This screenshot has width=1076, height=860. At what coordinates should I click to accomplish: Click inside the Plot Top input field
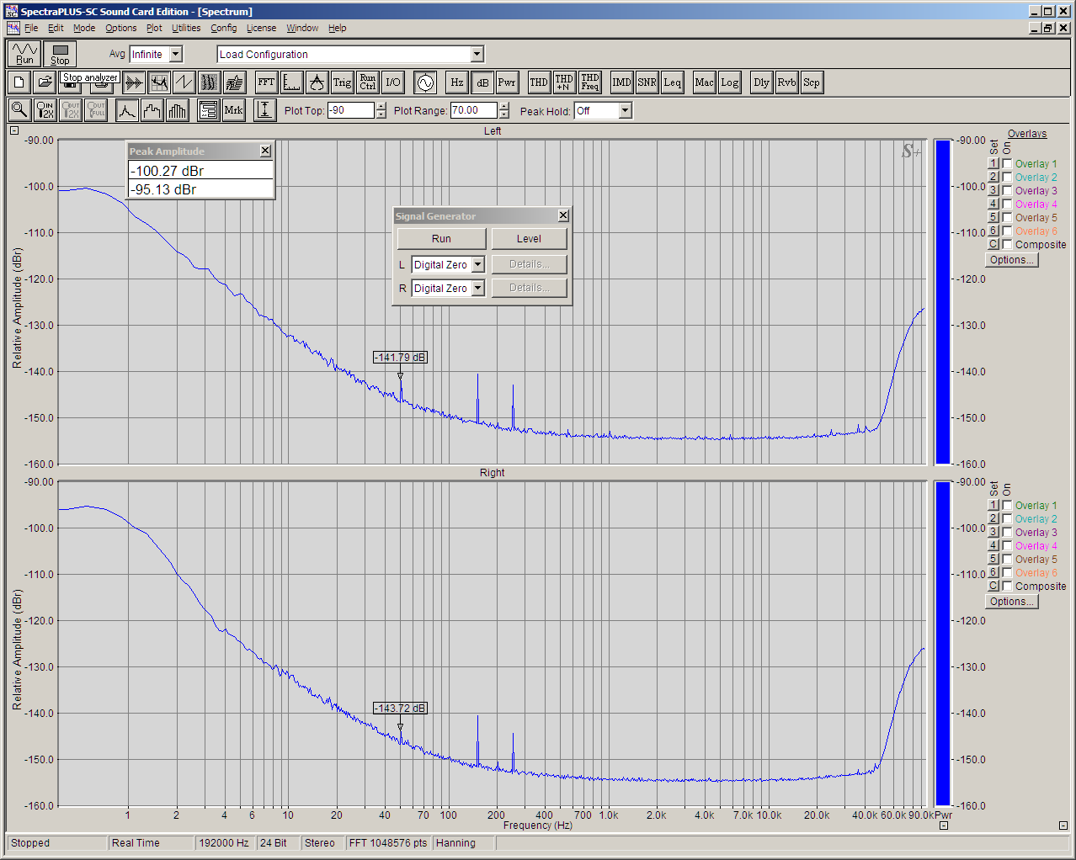[350, 111]
